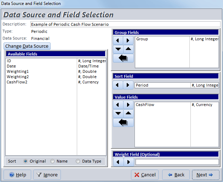Click the Date/Time type of the Date field
Screen dimensions: 223x182
click(88, 66)
